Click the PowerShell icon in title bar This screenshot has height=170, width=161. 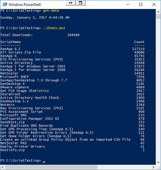tap(5, 4)
